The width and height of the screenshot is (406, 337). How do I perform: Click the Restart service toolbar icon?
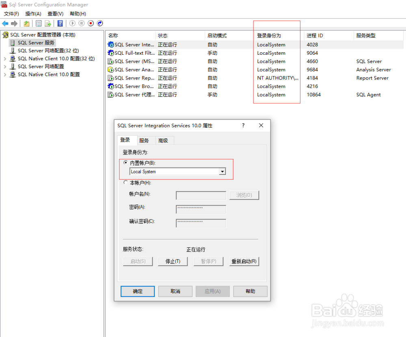(100, 23)
